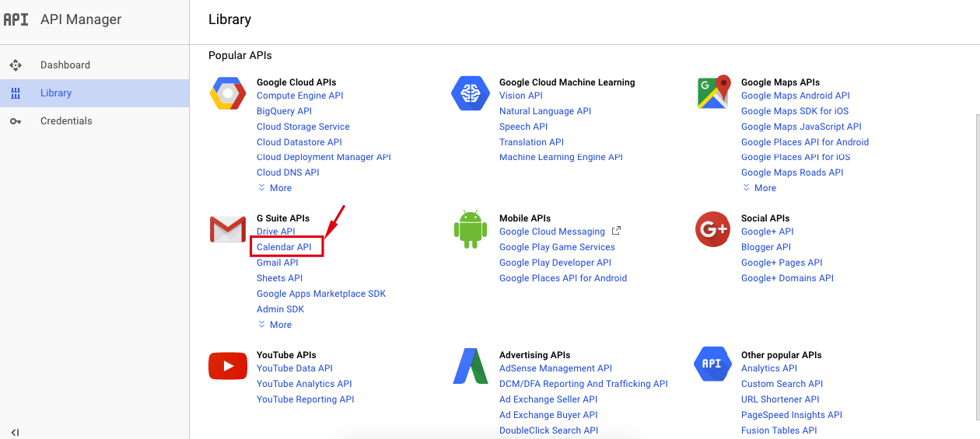980x439 pixels.
Task: Open the YouTube Data API link
Action: click(x=295, y=368)
